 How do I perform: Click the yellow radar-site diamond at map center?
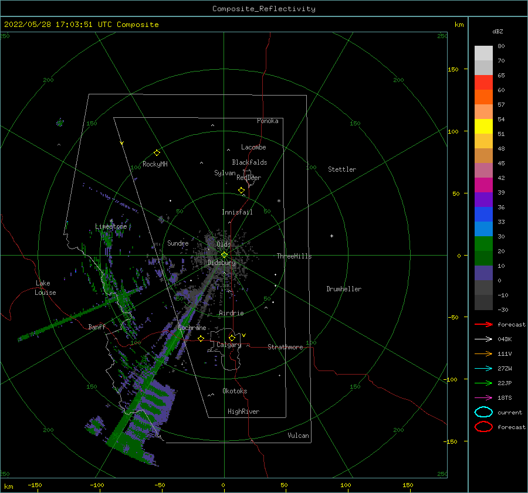[224, 255]
